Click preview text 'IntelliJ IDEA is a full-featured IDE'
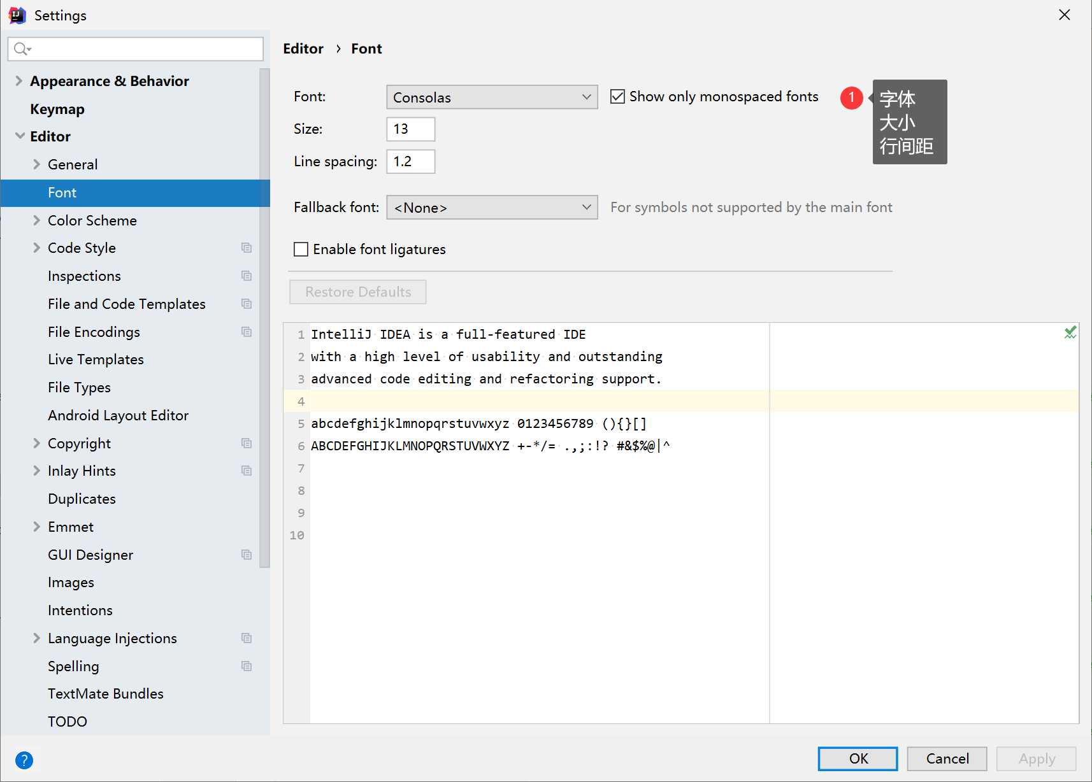 448,334
